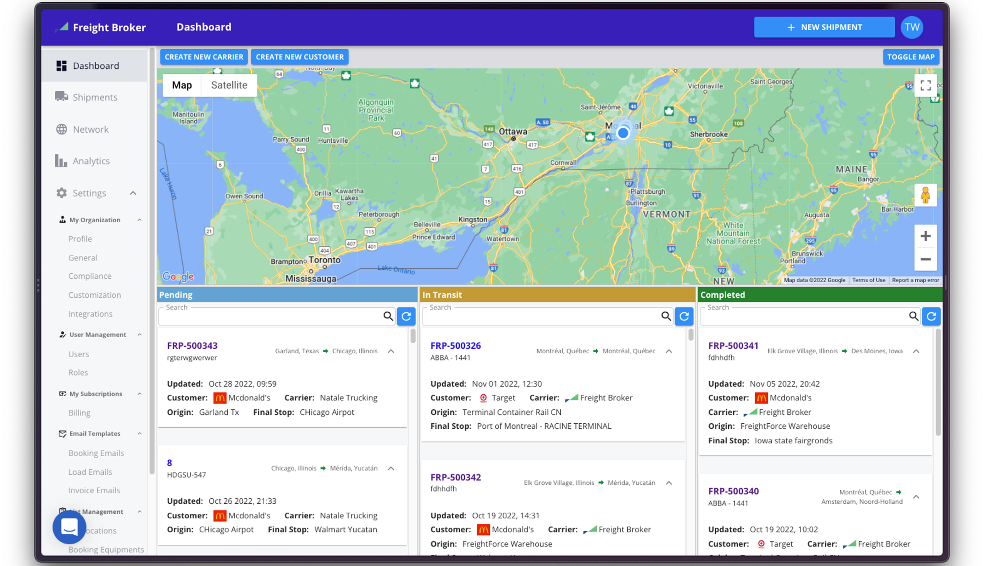
Task: Open Compliance settings
Action: click(90, 276)
